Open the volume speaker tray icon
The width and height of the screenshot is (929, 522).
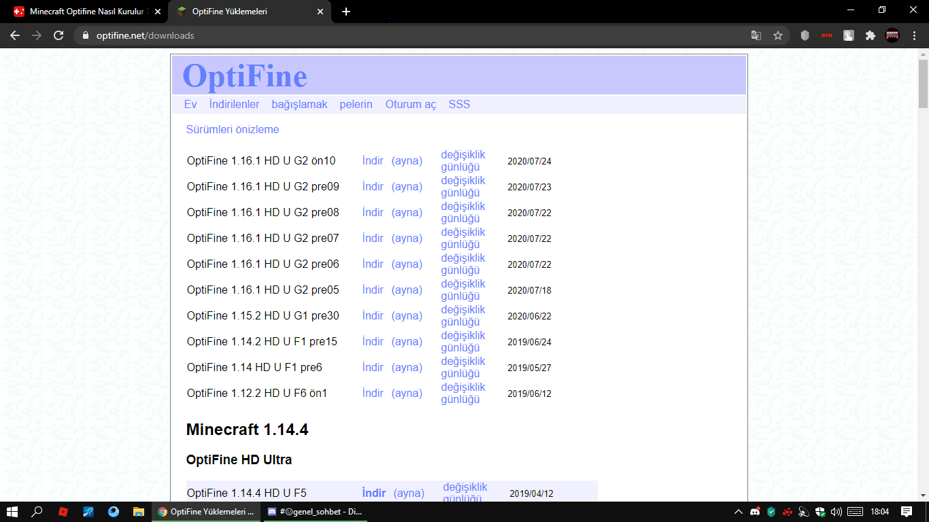click(837, 512)
